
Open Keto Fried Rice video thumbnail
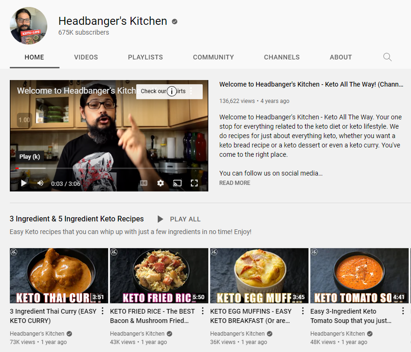click(159, 276)
